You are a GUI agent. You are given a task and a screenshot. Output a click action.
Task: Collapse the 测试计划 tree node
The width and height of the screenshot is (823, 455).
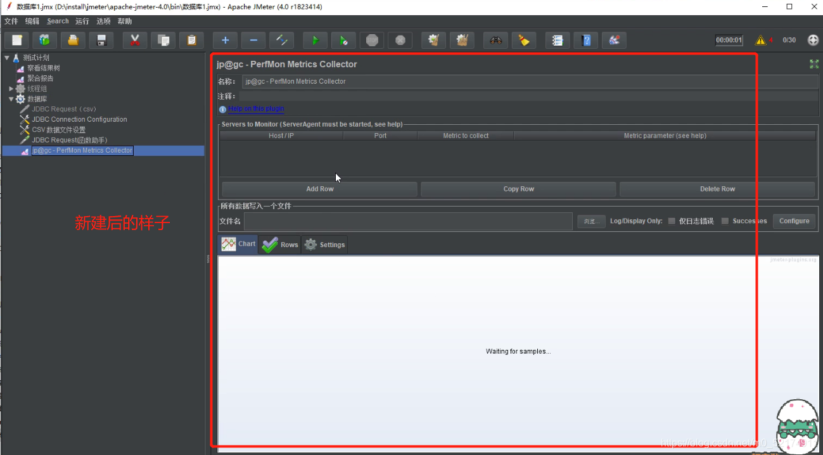point(6,58)
